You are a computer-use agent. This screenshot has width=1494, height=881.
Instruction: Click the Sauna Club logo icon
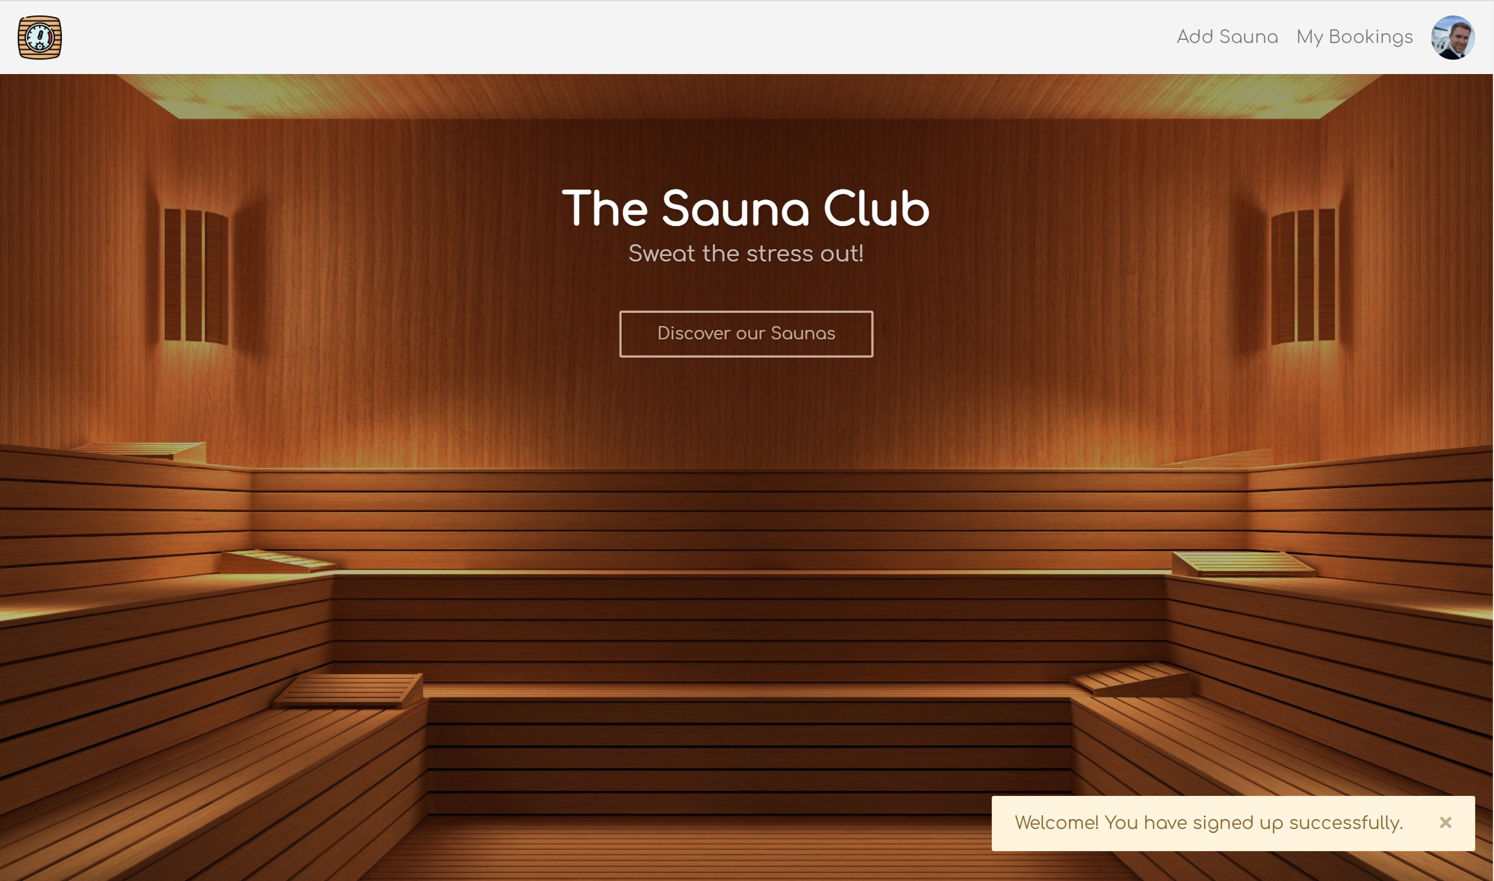(39, 37)
